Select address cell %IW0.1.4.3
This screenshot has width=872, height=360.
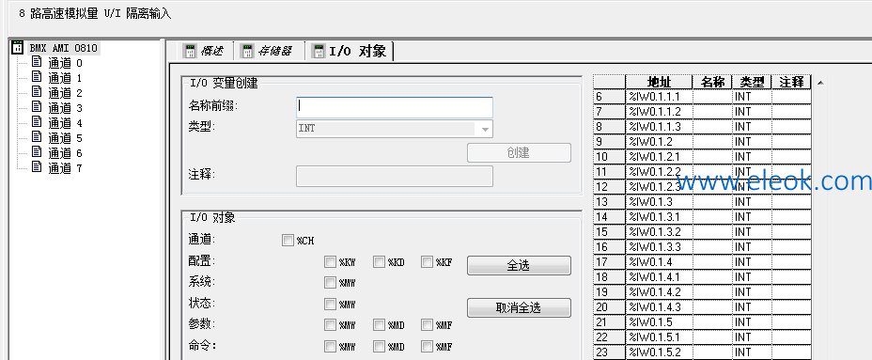(x=659, y=307)
